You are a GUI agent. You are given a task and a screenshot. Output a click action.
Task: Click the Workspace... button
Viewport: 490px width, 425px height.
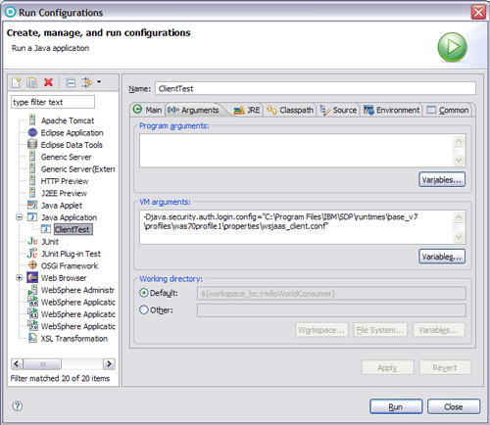322,330
